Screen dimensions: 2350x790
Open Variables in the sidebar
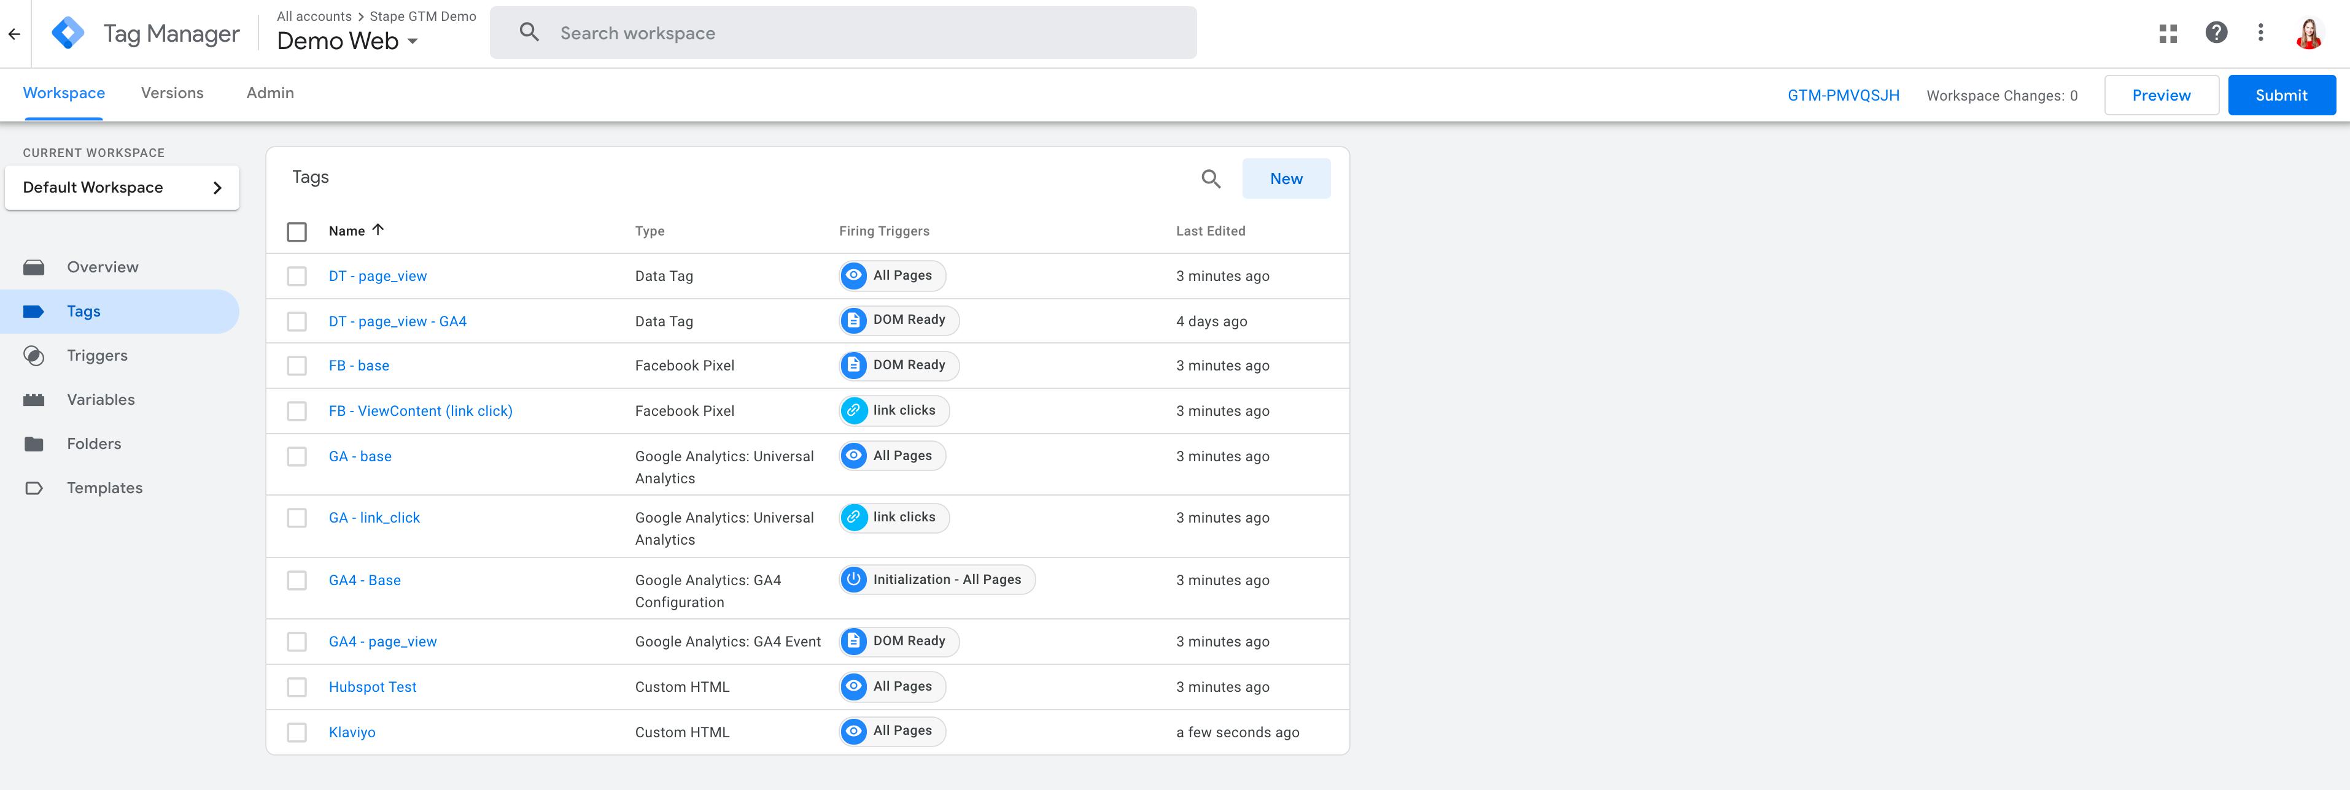[120, 400]
